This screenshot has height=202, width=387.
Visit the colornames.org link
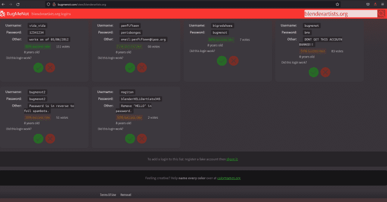(229, 178)
